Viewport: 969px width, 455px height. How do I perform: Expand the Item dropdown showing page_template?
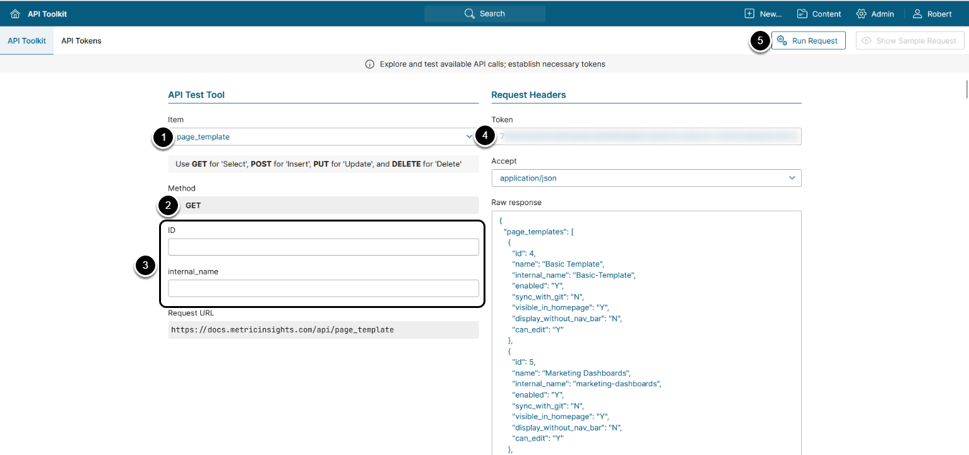tap(323, 137)
